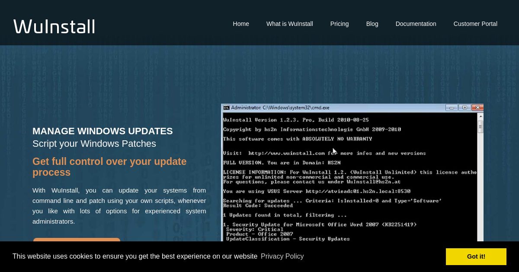Click cookie notice text in banner
The width and height of the screenshot is (519, 272).
tap(135, 256)
